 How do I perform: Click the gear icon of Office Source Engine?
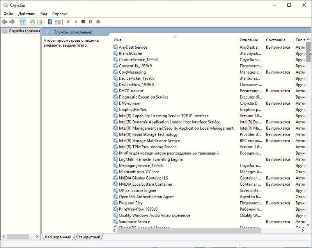point(115,190)
